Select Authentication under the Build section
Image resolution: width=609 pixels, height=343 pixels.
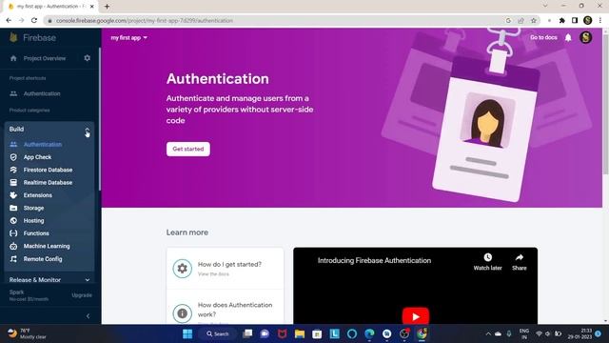click(42, 144)
